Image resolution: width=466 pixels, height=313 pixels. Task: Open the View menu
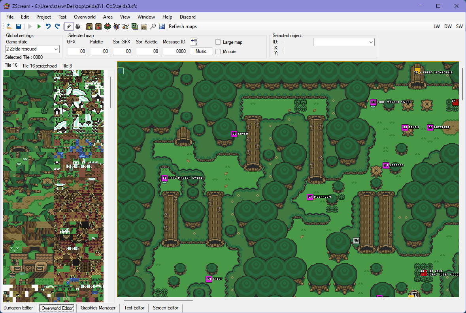[x=125, y=17]
